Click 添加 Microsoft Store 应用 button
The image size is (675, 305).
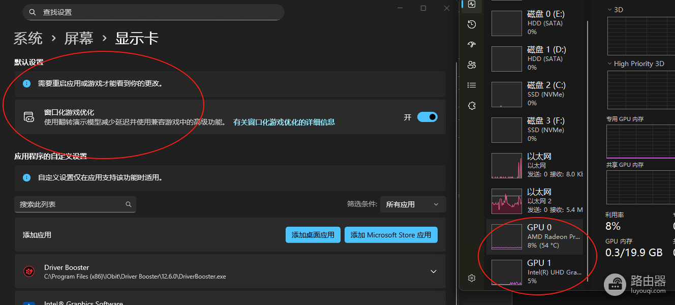pos(391,235)
